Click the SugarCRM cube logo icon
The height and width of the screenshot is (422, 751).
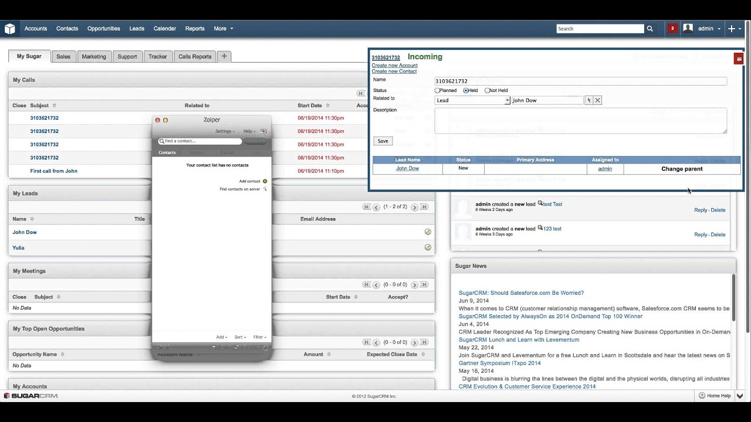[9, 28]
